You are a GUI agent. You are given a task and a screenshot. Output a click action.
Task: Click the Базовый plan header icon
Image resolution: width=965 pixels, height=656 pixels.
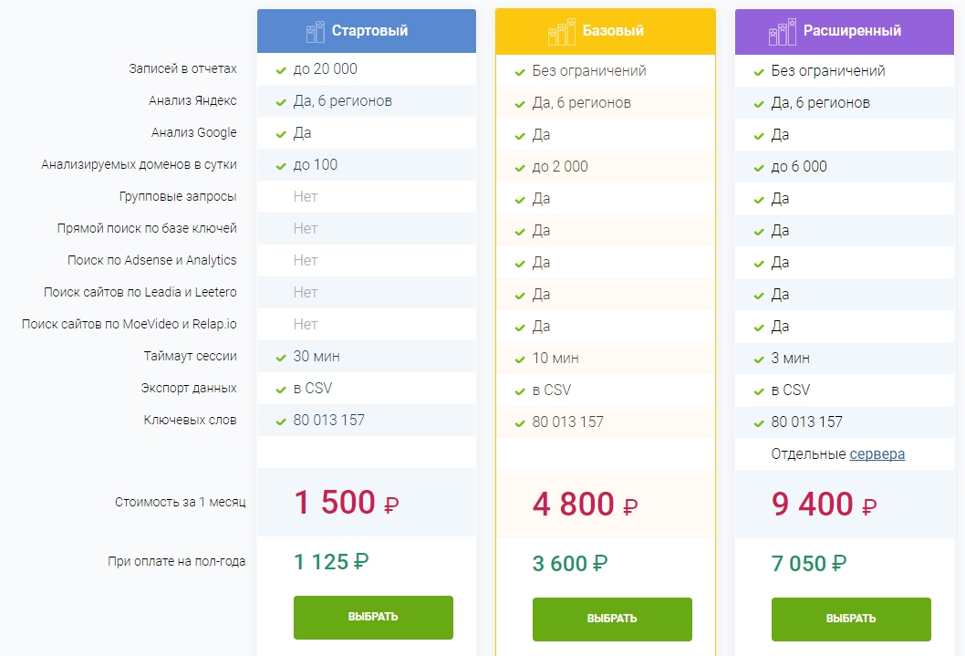562,32
